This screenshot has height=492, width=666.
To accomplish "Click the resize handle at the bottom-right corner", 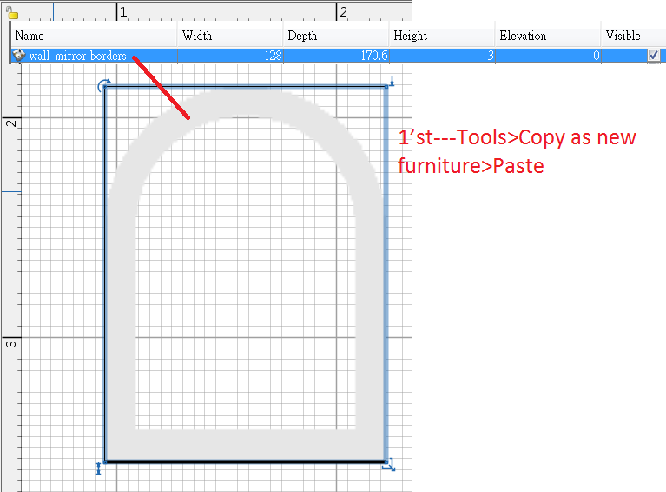I will [x=390, y=465].
